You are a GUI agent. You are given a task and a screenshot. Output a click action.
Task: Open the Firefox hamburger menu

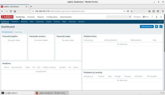coord(163,11)
